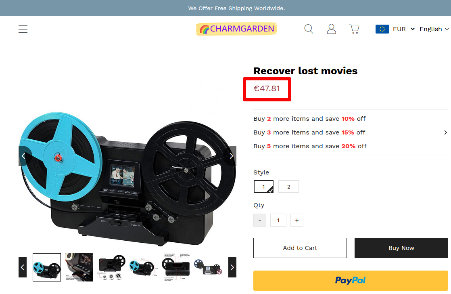451x294 pixels.
Task: Pay with the PayPal button
Action: coord(351,280)
